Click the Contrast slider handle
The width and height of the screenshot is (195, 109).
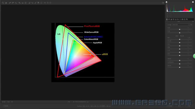click(x=179, y=42)
